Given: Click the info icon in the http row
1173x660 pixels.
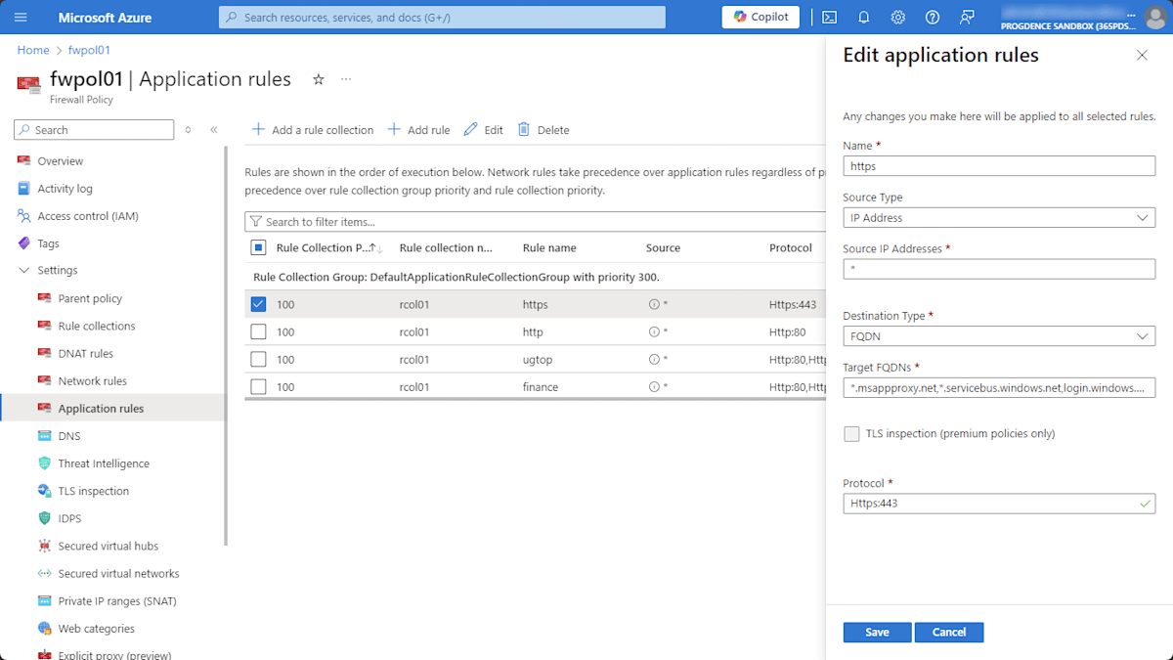Looking at the screenshot, I should click(x=654, y=331).
